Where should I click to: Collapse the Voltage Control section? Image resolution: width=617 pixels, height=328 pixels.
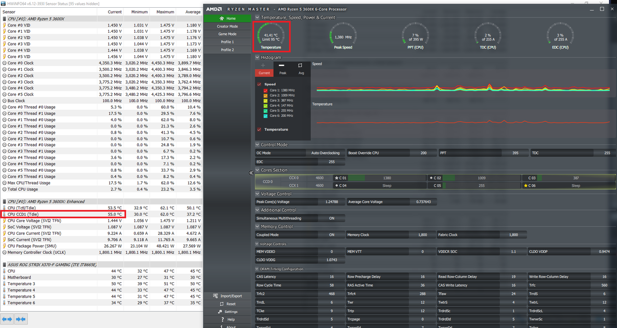click(x=257, y=194)
